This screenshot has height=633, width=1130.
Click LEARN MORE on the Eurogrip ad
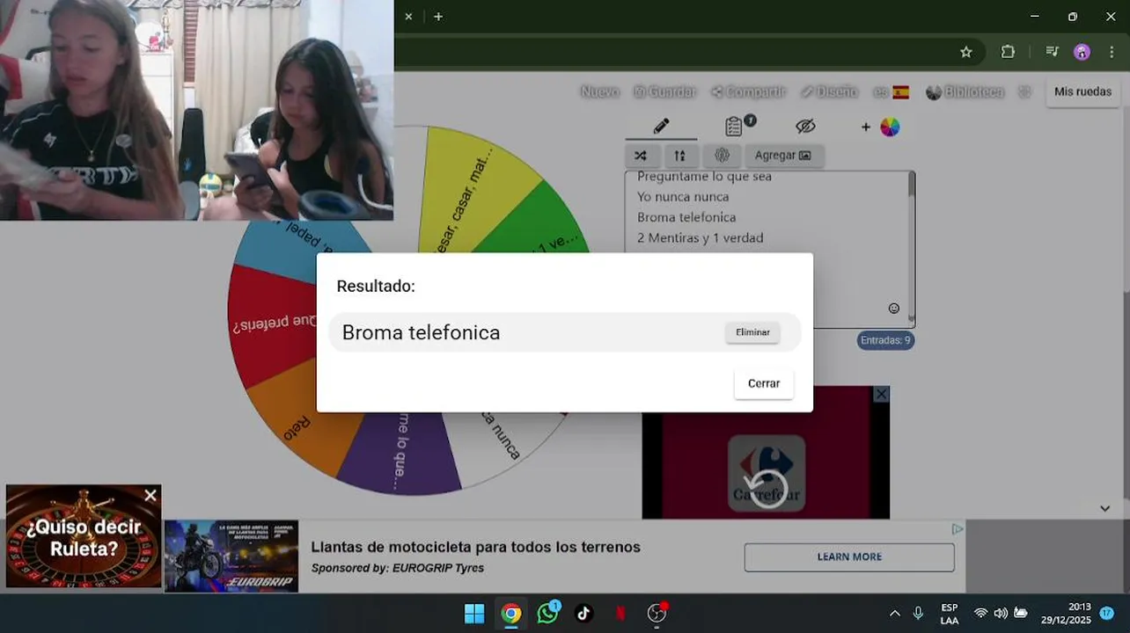tap(849, 557)
